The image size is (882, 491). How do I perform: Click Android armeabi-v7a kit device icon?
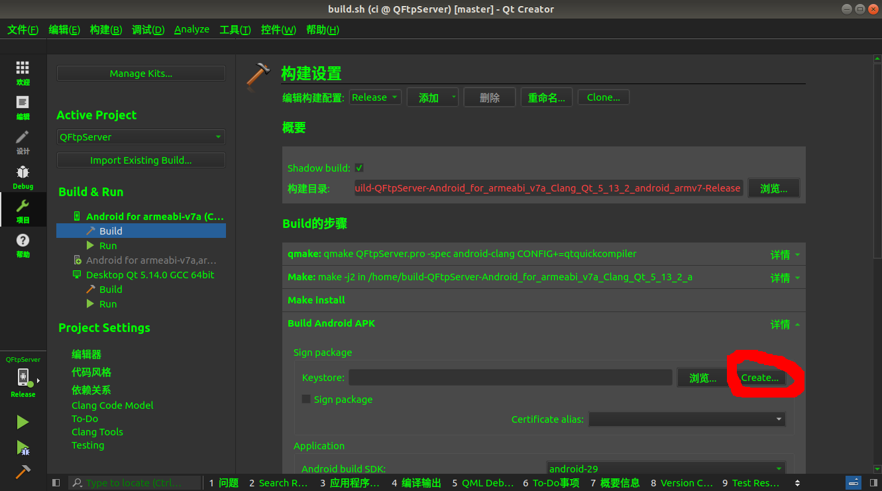[x=77, y=217]
